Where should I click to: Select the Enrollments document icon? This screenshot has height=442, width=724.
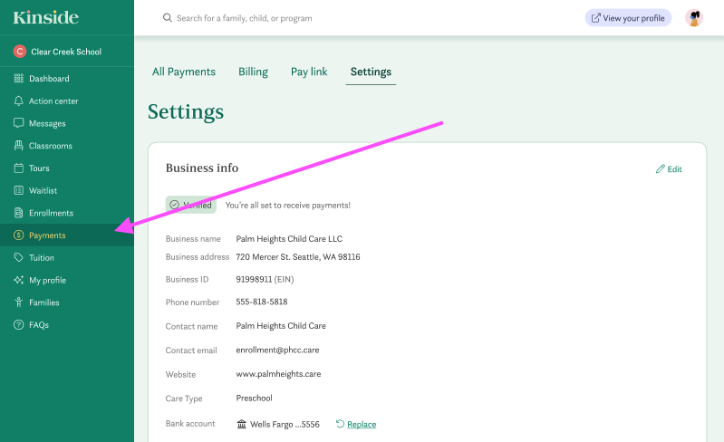click(x=18, y=213)
